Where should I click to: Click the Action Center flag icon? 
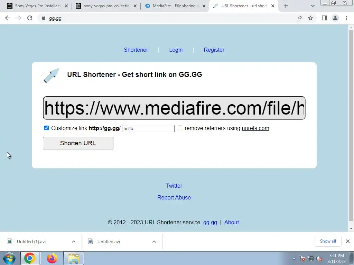[x=302, y=258]
